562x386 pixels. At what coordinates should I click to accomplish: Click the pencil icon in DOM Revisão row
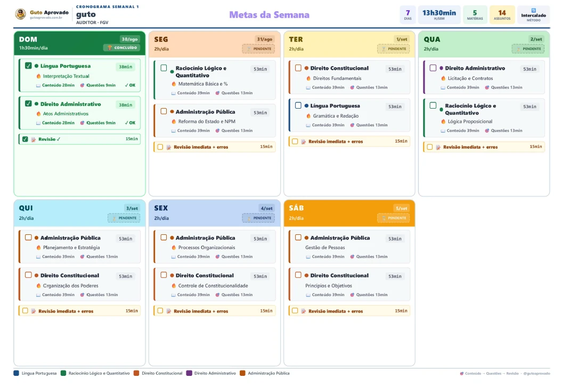(34, 139)
